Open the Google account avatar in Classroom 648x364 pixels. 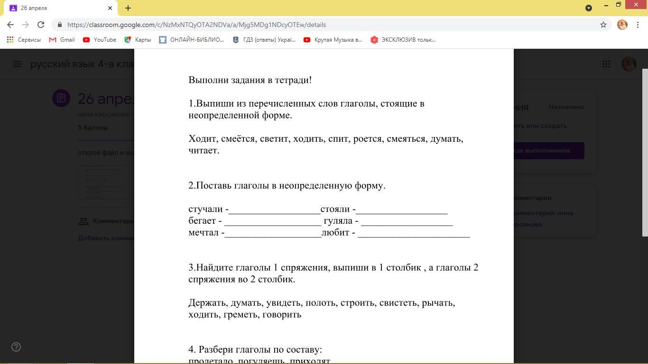point(629,64)
